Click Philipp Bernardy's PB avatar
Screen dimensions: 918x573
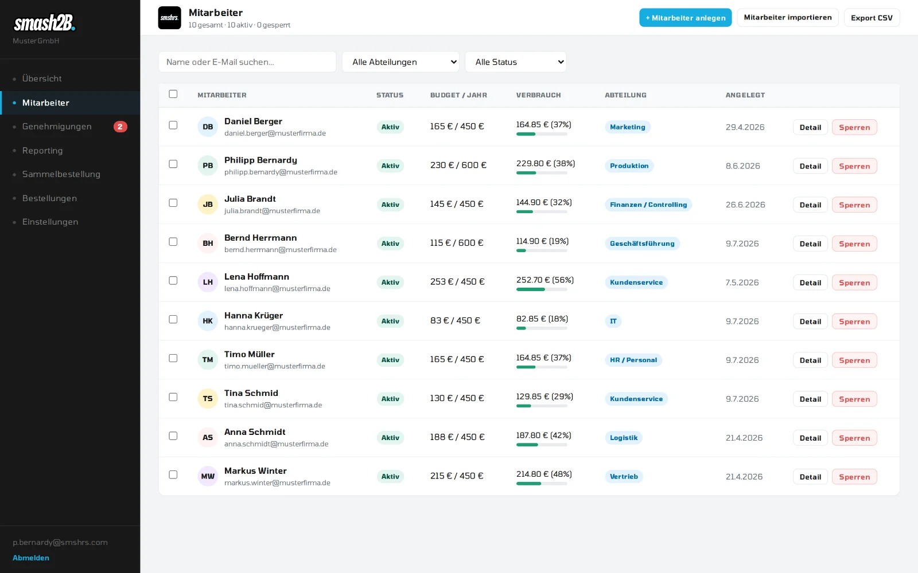pyautogui.click(x=208, y=166)
